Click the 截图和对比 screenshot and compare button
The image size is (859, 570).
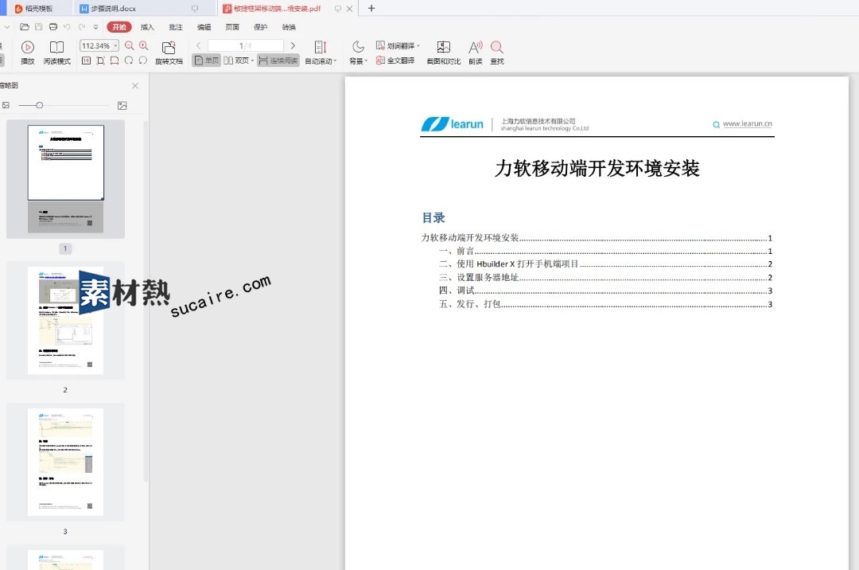443,53
